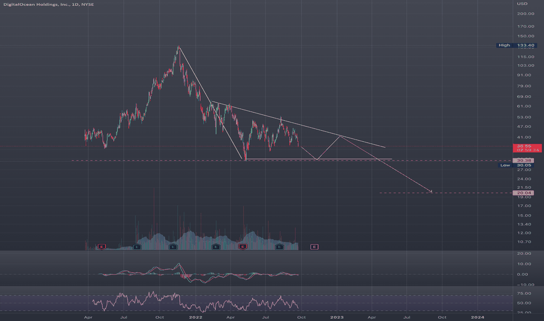The width and height of the screenshot is (544, 321).
Task: Select the descending upper triangle trendline
Action: tap(298, 124)
